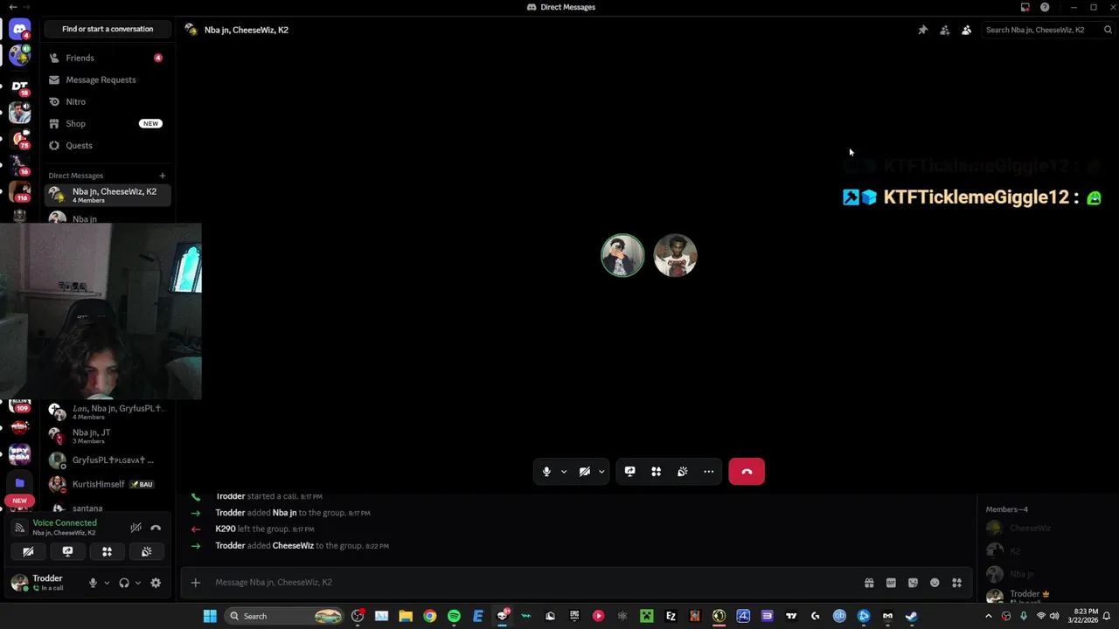Open soundboard from the voice panel
This screenshot has height=629, width=1119.
pyautogui.click(x=146, y=551)
